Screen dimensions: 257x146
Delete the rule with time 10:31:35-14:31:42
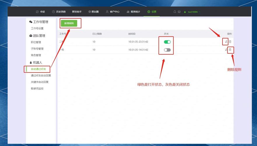coord(230,50)
